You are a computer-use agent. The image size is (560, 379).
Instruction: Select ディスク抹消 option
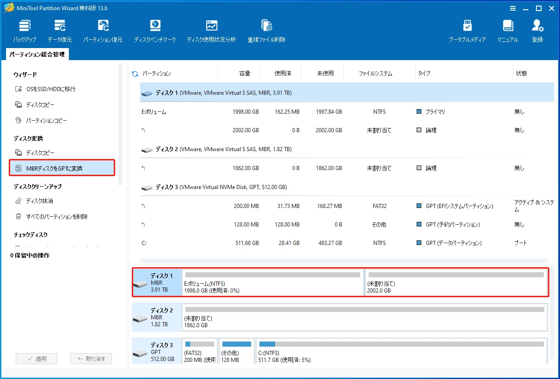34,201
